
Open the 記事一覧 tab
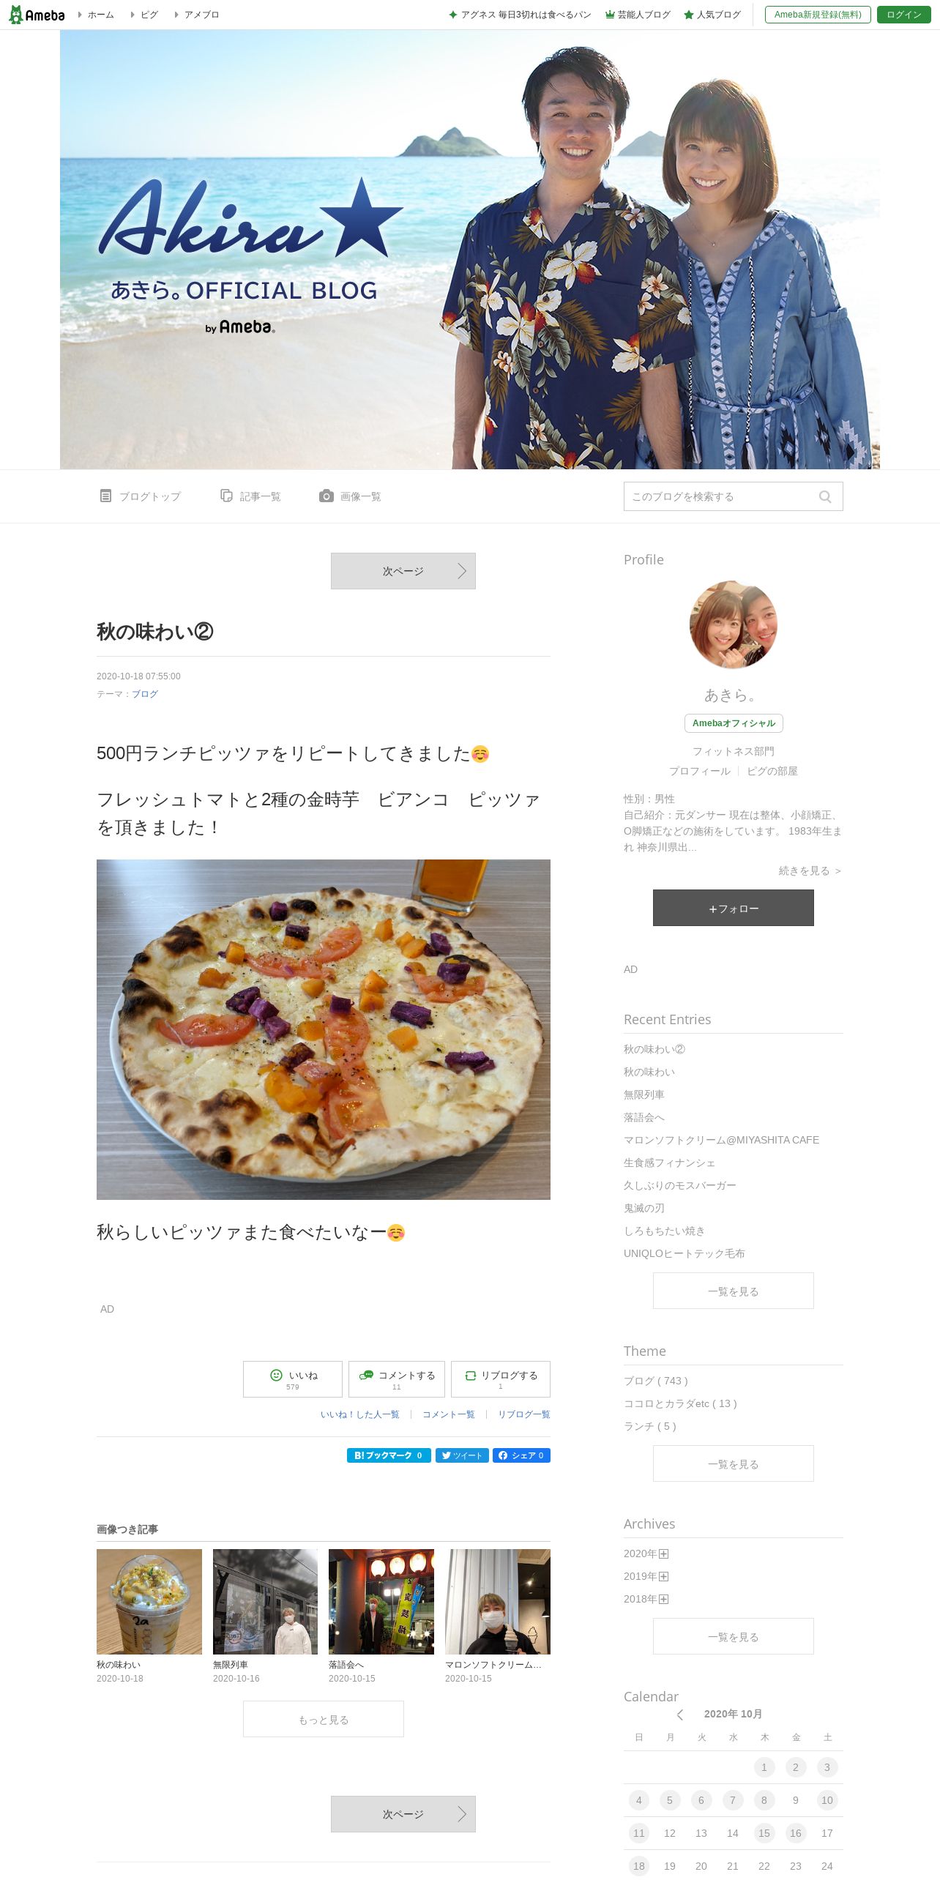[250, 496]
